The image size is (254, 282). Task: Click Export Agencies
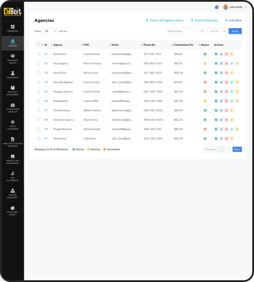[x=204, y=20]
